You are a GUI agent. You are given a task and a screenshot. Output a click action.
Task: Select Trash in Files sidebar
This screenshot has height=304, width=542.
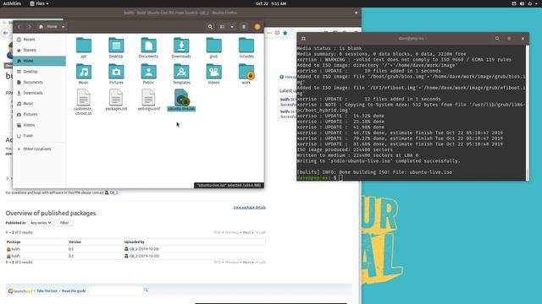point(39,136)
